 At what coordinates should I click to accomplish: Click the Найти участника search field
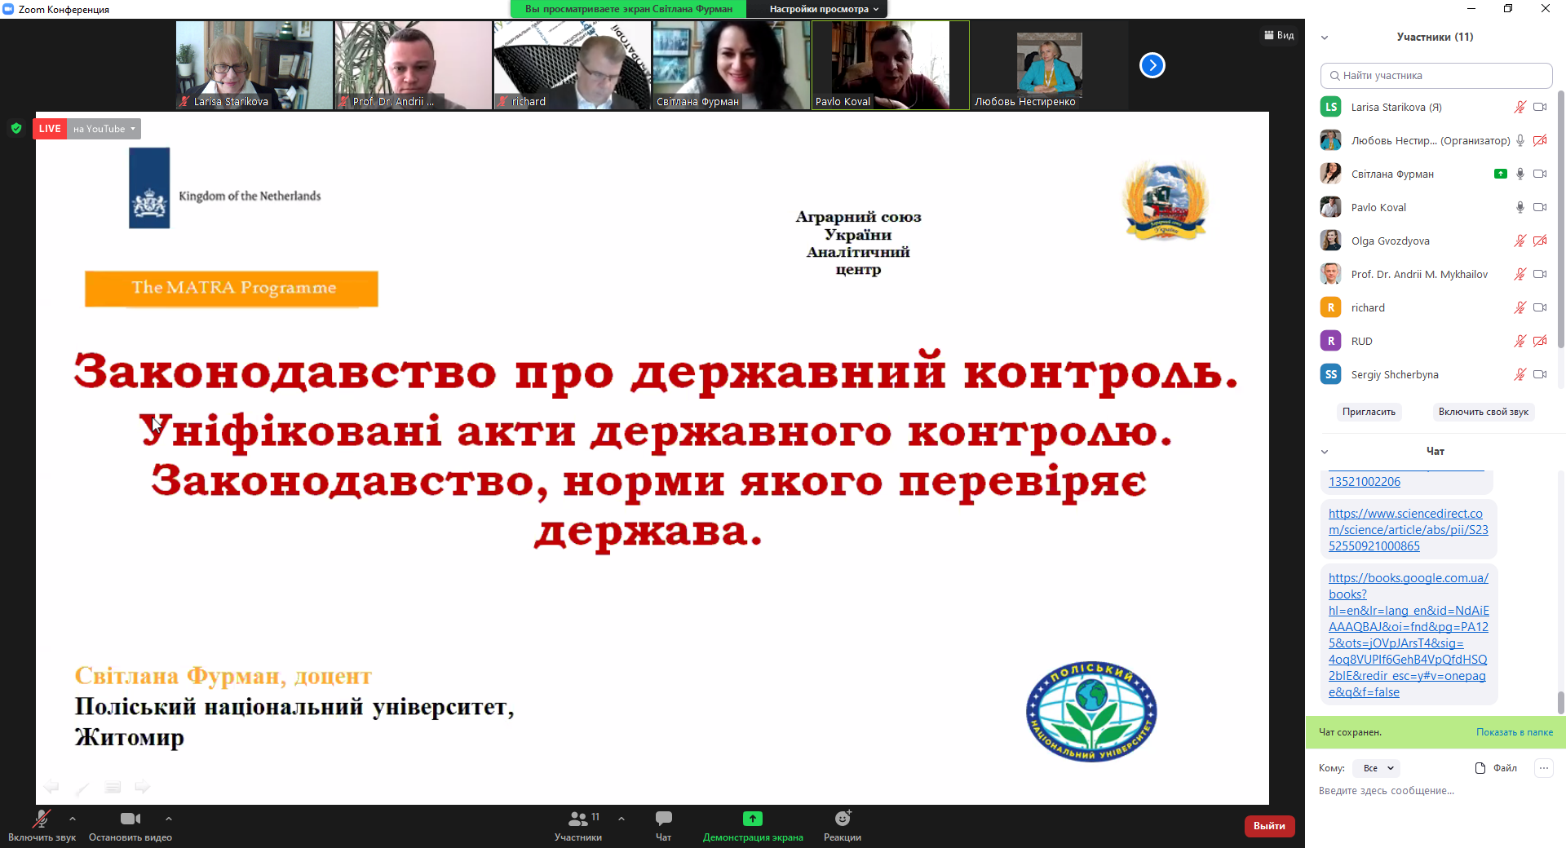[1436, 76]
